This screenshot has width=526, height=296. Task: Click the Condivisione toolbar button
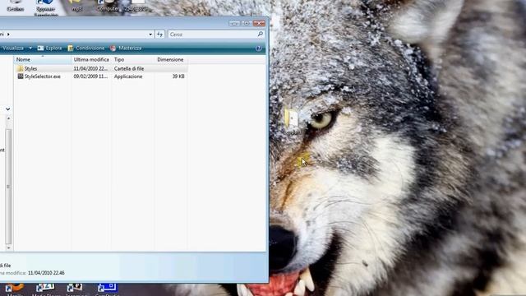(86, 49)
